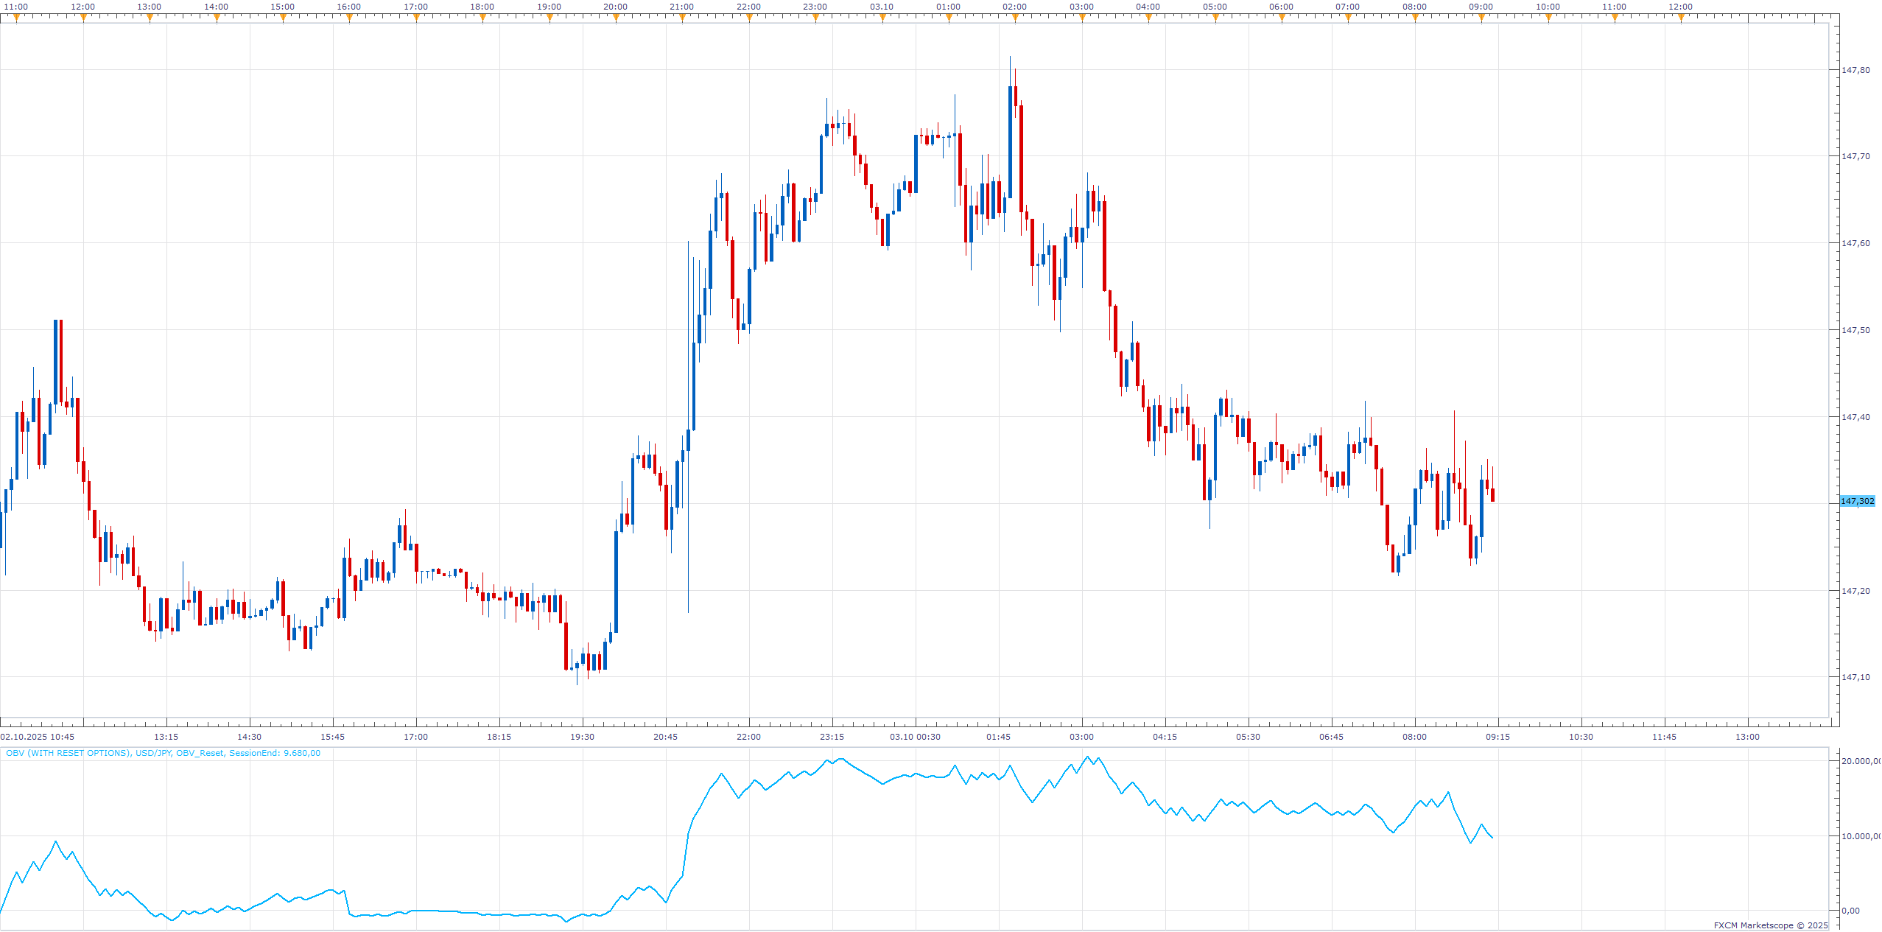Select the 23:15 time axis label
Screen dimensions: 1882x932
tap(832, 737)
